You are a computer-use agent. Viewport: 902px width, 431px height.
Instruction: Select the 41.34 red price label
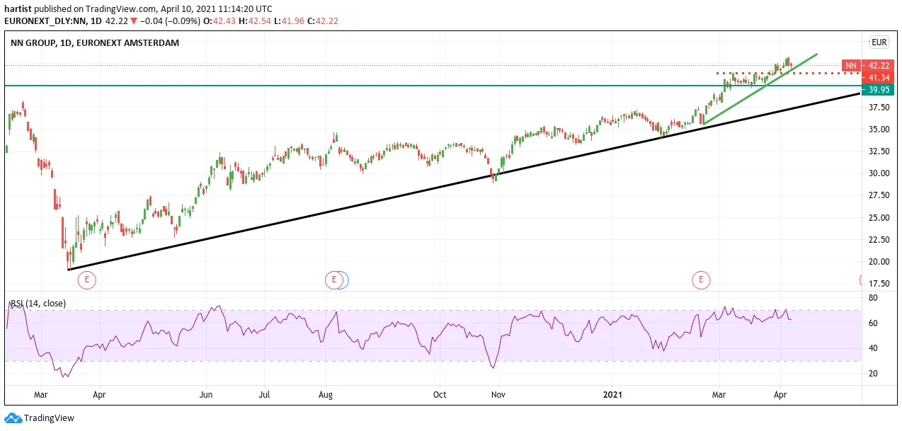878,77
